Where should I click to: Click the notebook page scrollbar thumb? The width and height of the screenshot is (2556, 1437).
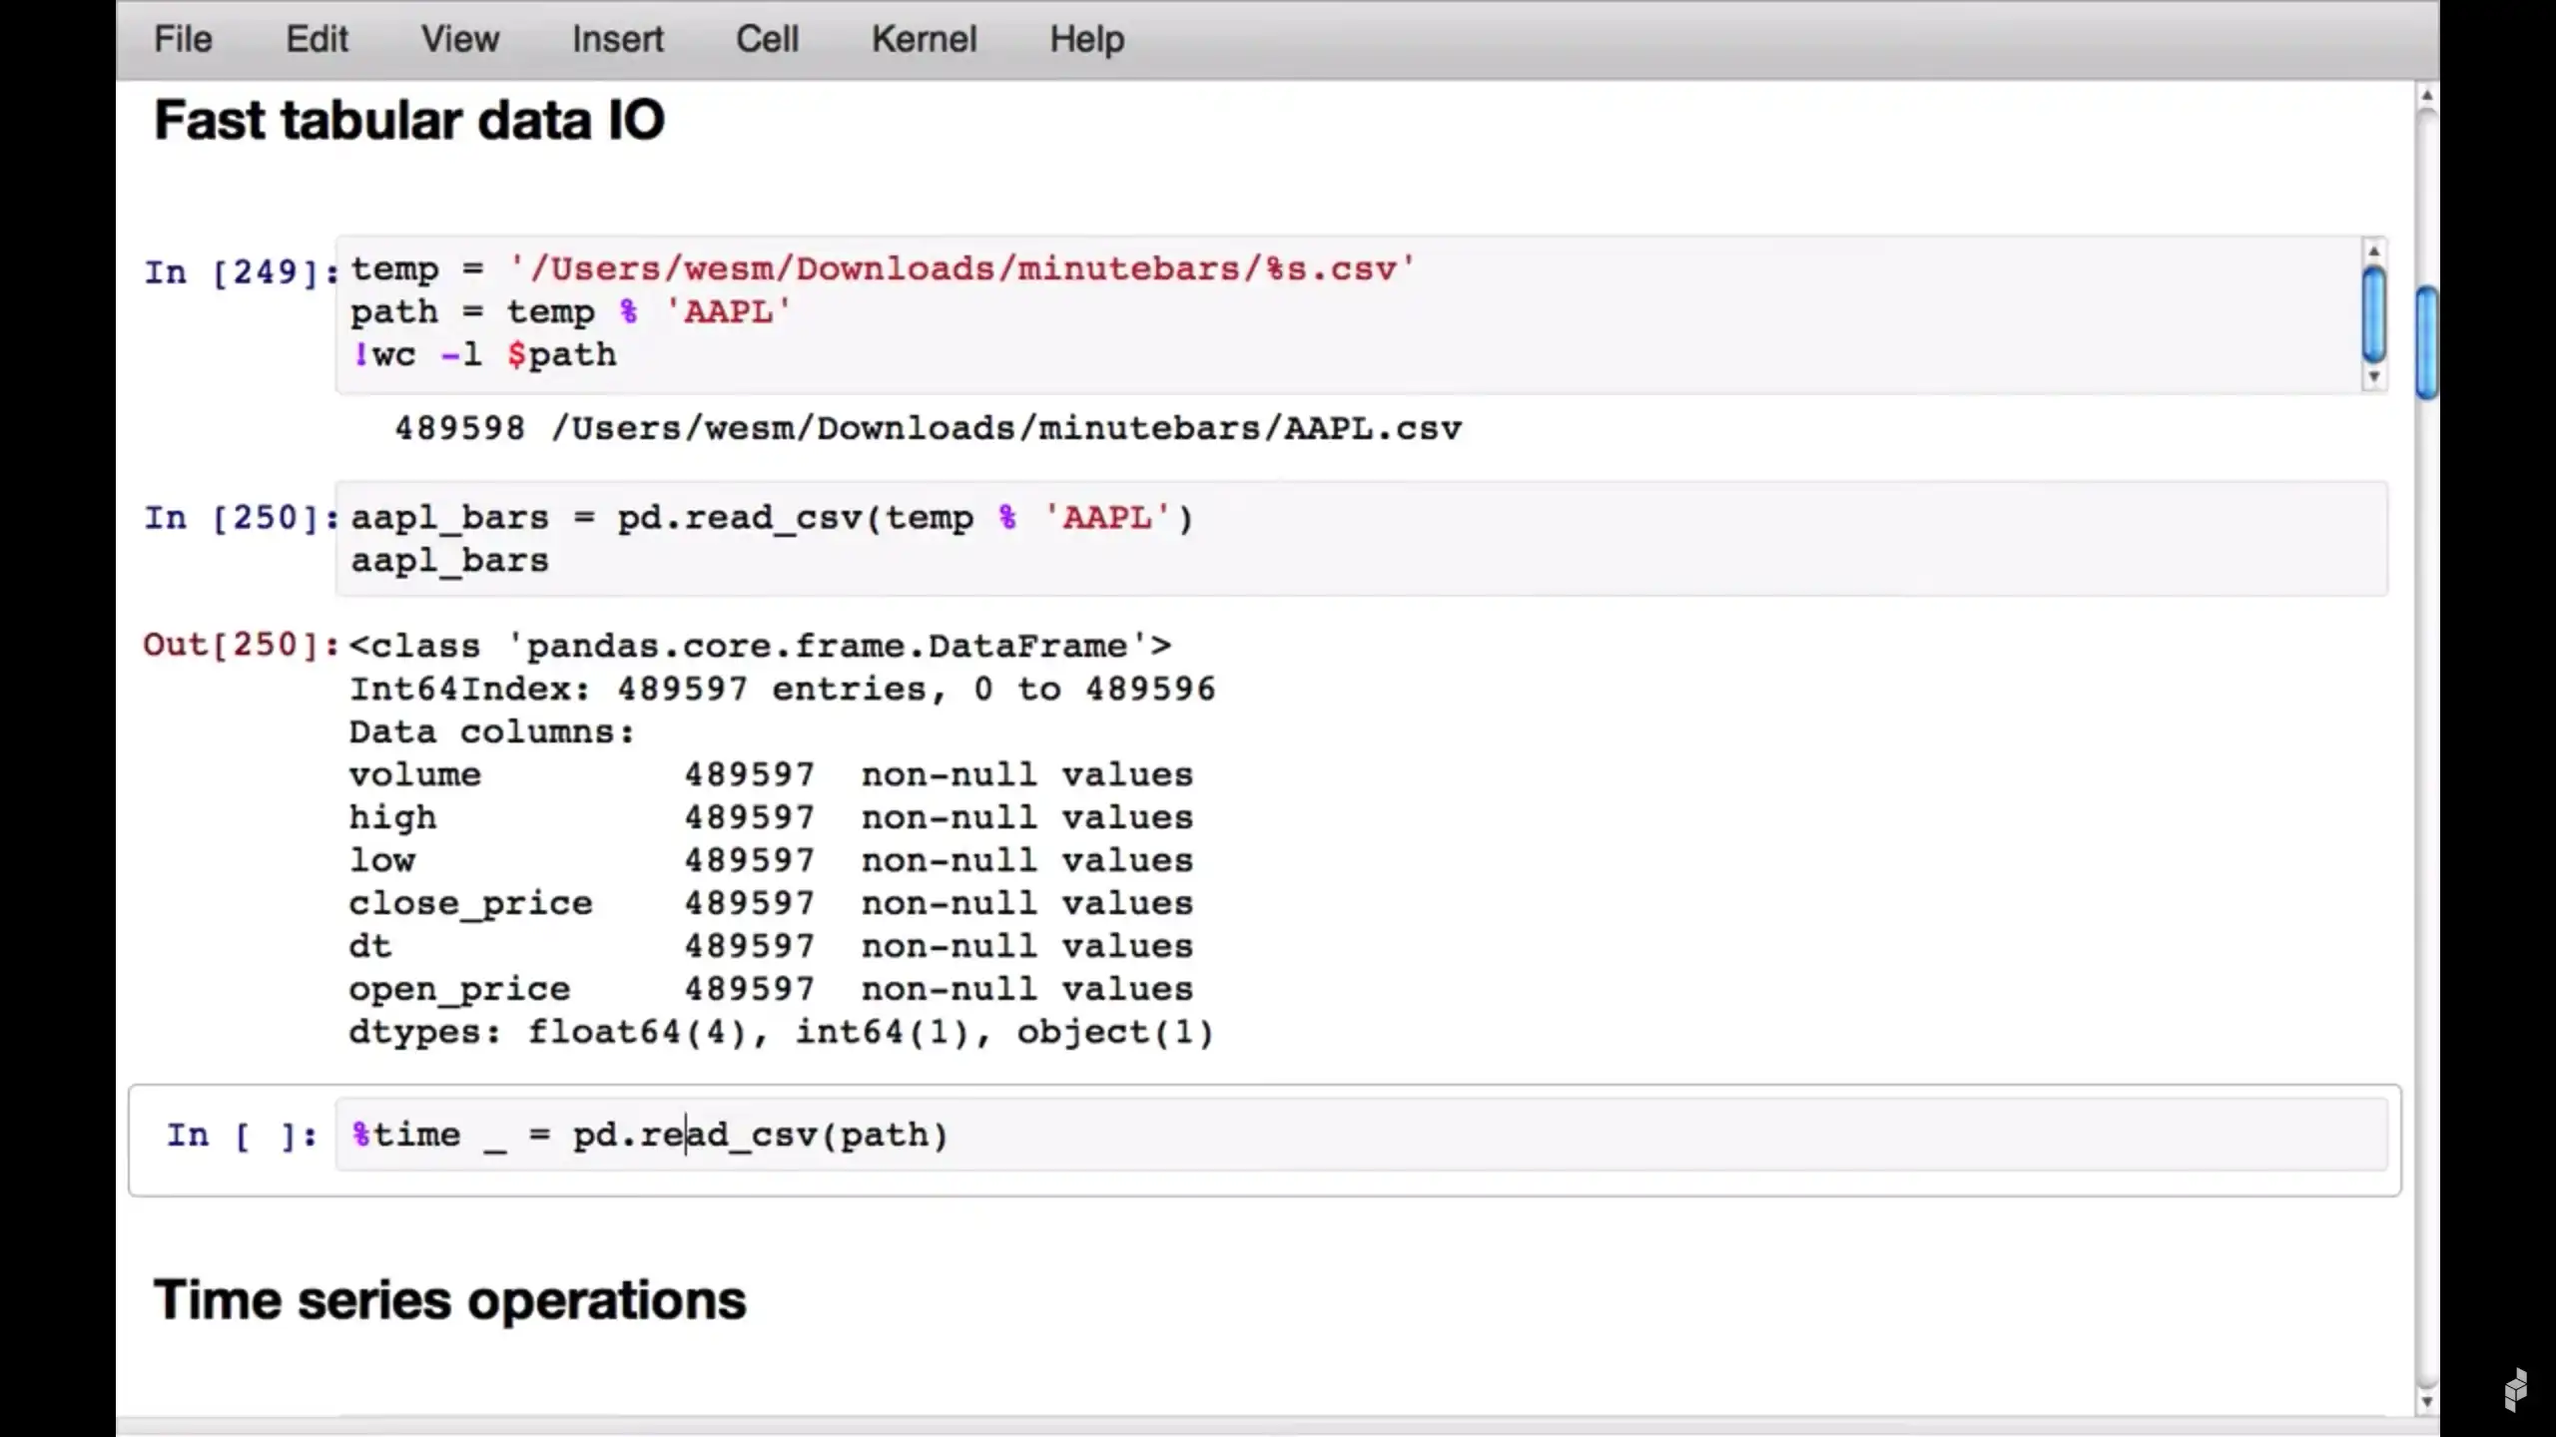pyautogui.click(x=2426, y=341)
